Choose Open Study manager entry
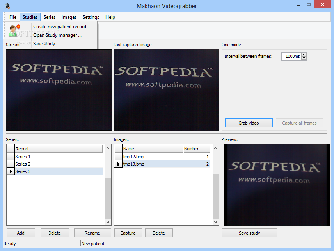The image size is (334, 251). point(57,35)
